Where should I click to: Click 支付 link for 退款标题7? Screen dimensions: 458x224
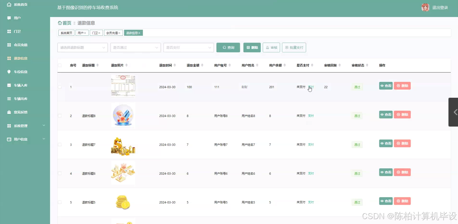(x=311, y=145)
